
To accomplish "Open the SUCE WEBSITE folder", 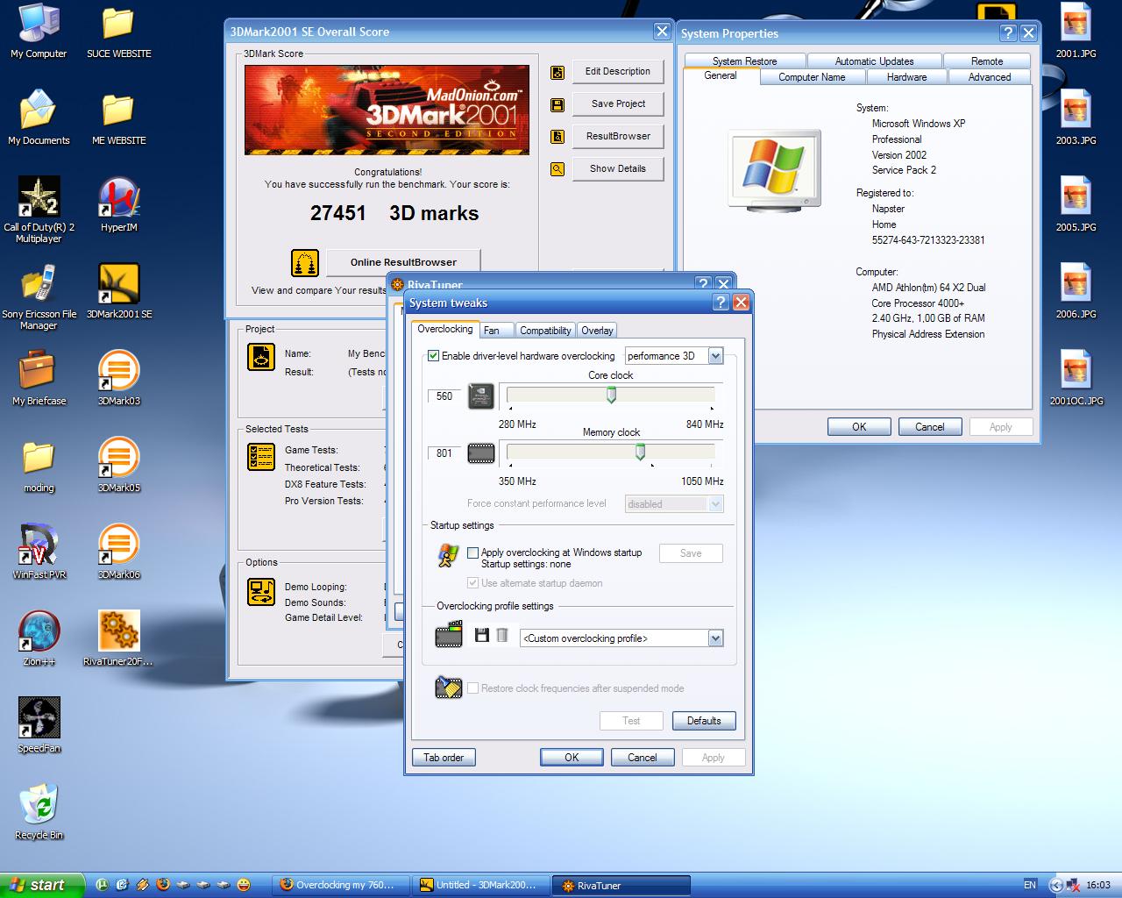I will coord(118,31).
